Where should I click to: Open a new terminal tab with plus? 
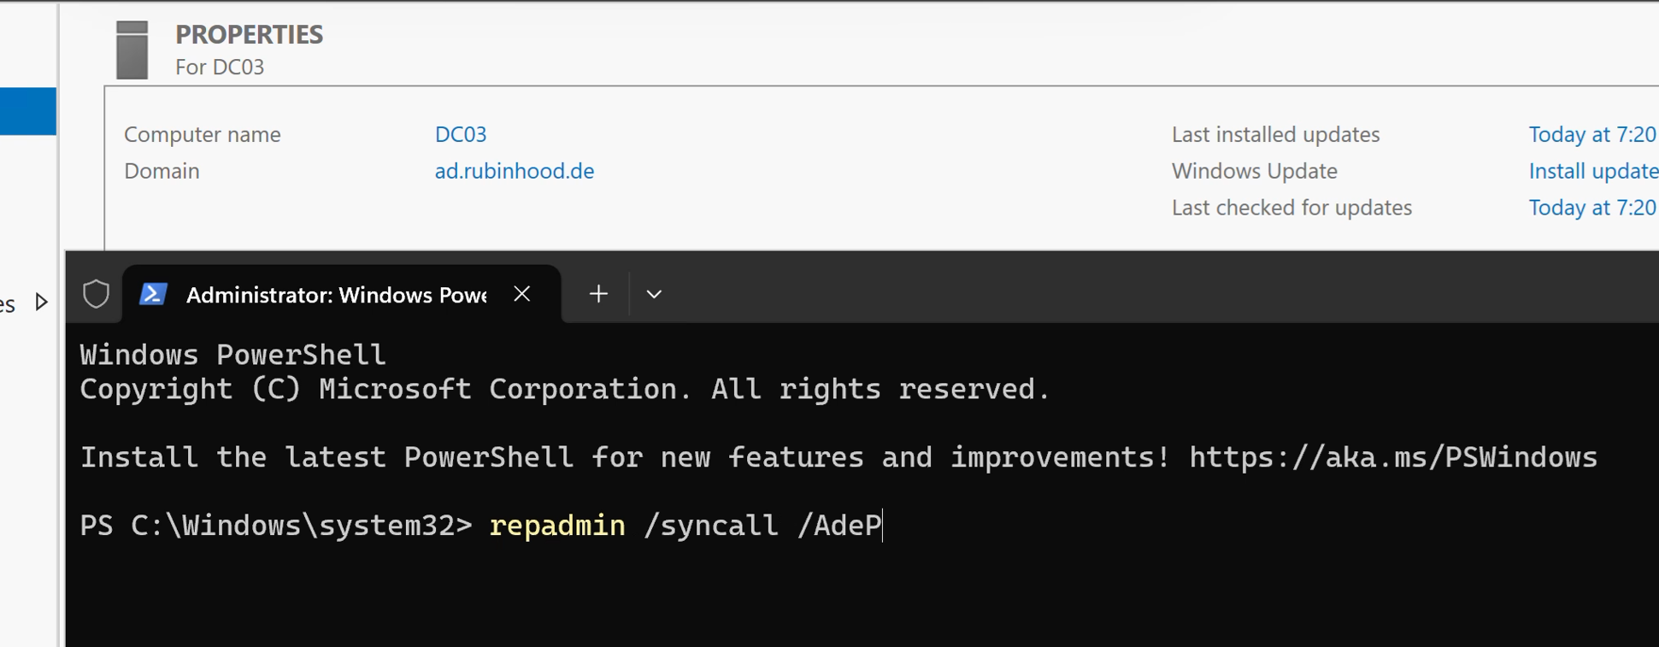(598, 294)
